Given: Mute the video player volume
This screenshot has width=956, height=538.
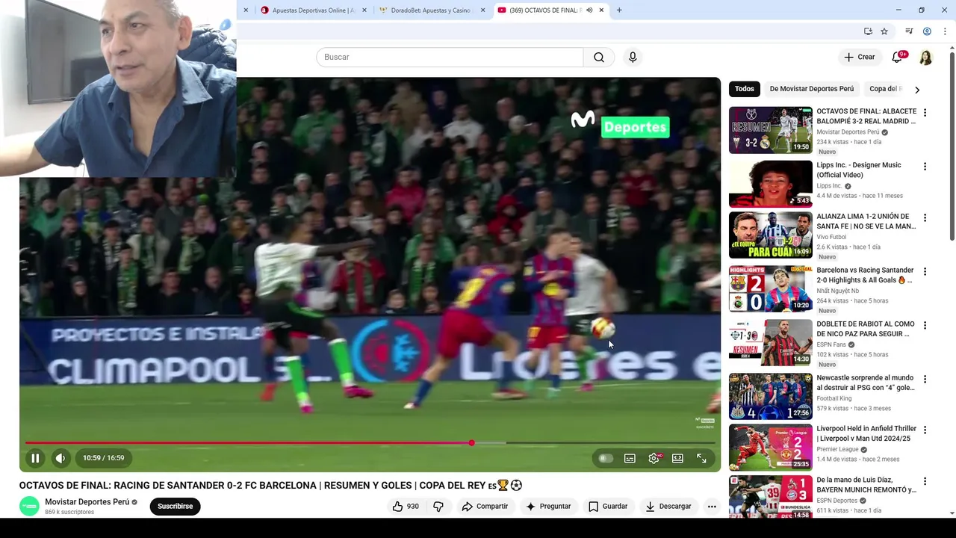Looking at the screenshot, I should pyautogui.click(x=60, y=458).
